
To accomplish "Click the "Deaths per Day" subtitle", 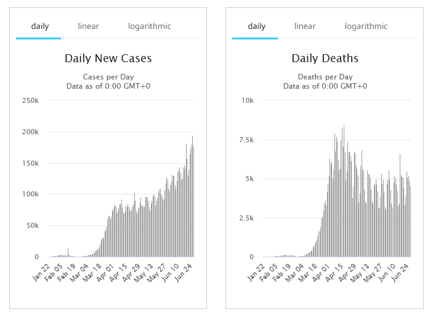I will tap(325, 77).
